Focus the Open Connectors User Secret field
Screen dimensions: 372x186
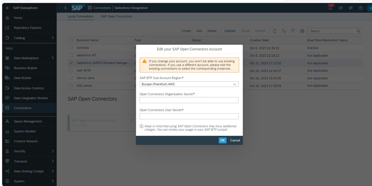coord(189,116)
